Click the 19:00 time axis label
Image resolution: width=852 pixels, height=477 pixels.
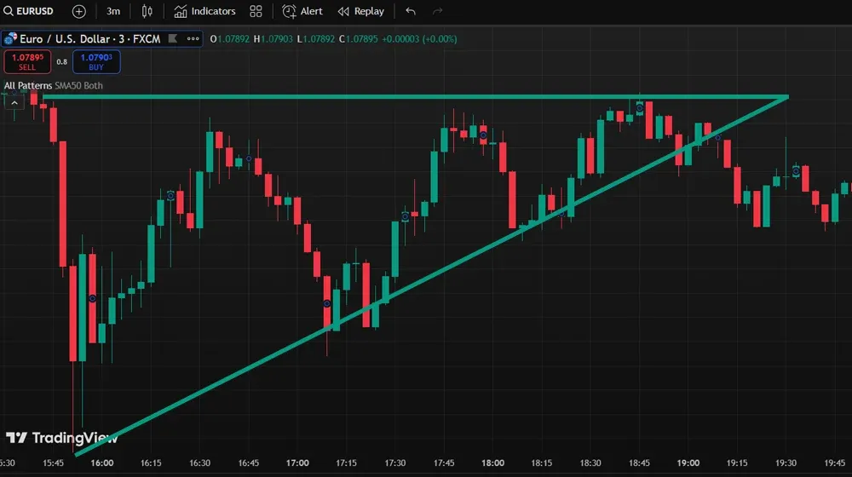[x=688, y=463]
